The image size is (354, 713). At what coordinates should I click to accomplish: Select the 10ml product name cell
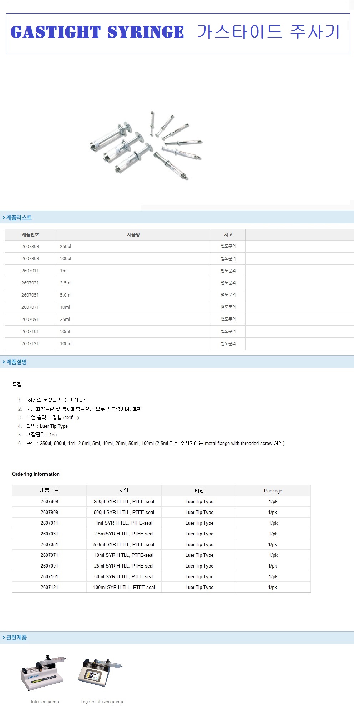coord(133,307)
